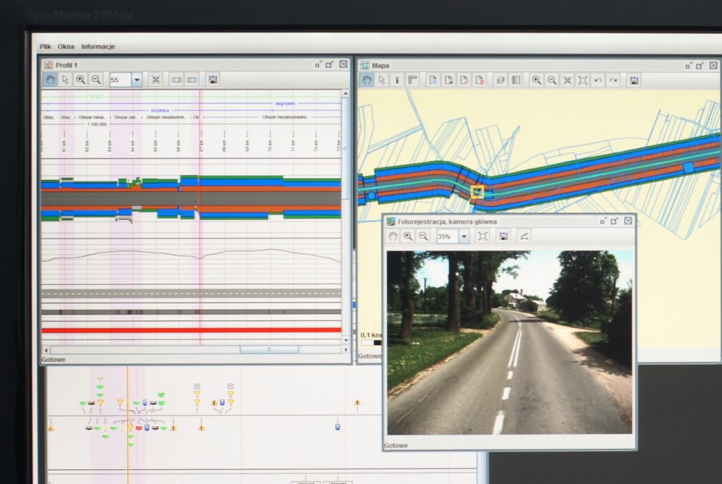Click the second segment layout icon in Profil 1

pos(192,80)
